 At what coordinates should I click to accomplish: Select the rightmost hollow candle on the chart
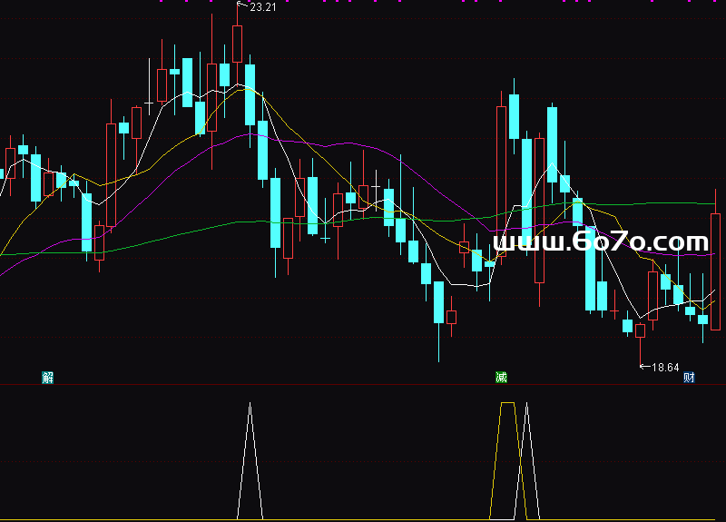click(715, 271)
